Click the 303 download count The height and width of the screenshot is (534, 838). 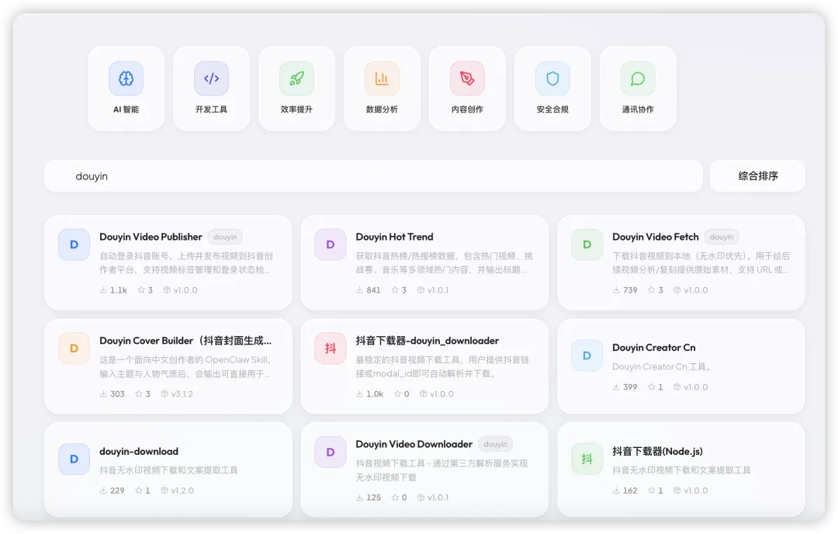(x=118, y=394)
